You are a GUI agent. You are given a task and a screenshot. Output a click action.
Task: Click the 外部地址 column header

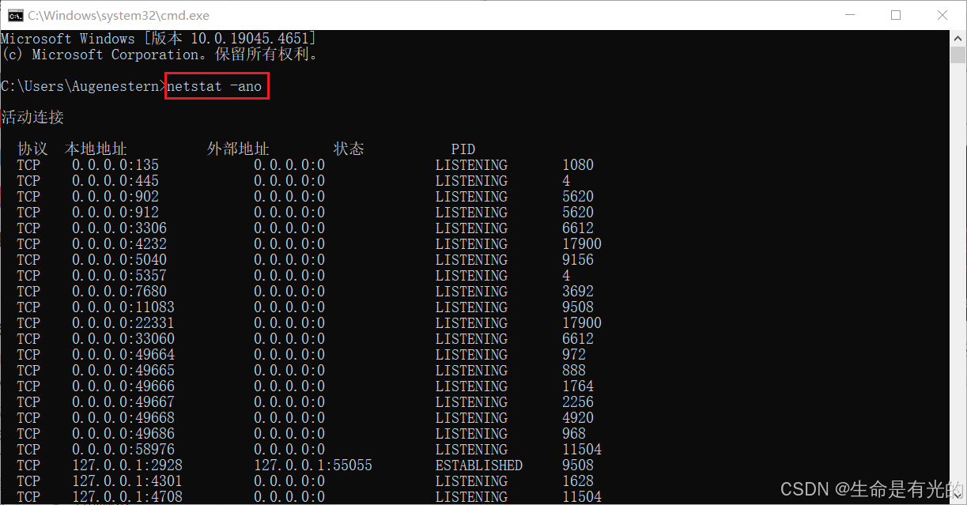[238, 149]
